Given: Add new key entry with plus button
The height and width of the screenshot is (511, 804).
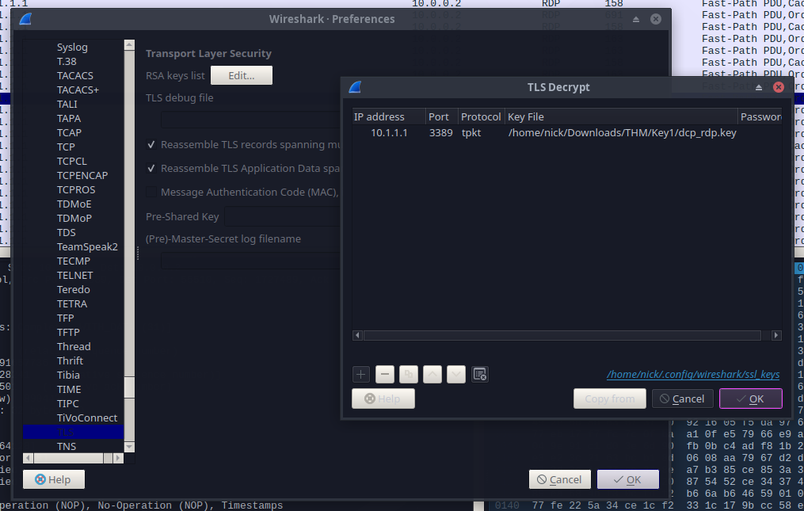Looking at the screenshot, I should (x=361, y=375).
